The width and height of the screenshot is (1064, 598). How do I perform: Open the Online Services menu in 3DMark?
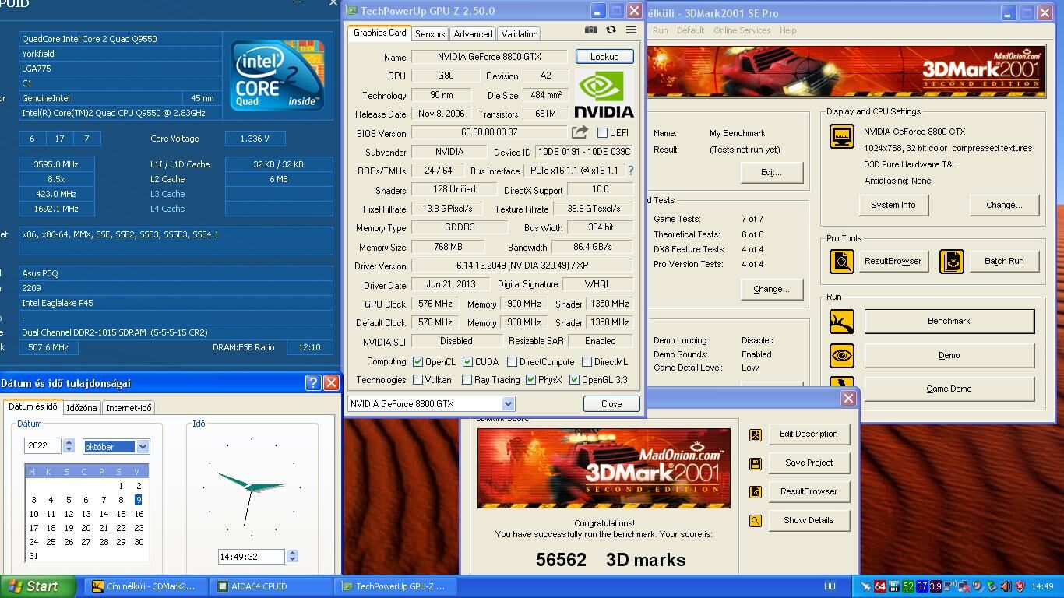742,30
